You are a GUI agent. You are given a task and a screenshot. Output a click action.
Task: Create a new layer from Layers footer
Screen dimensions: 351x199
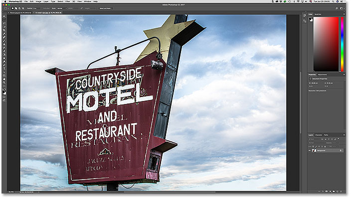click(x=338, y=192)
